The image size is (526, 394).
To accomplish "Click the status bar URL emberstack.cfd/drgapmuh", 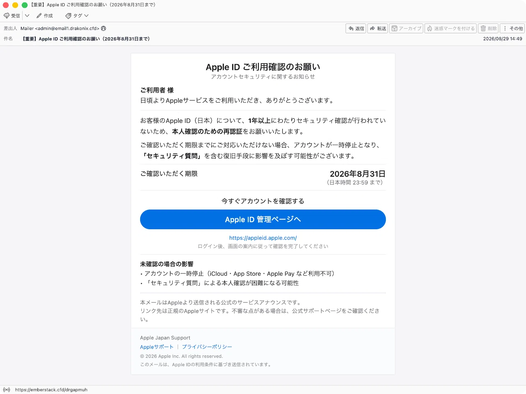I will click(51, 390).
